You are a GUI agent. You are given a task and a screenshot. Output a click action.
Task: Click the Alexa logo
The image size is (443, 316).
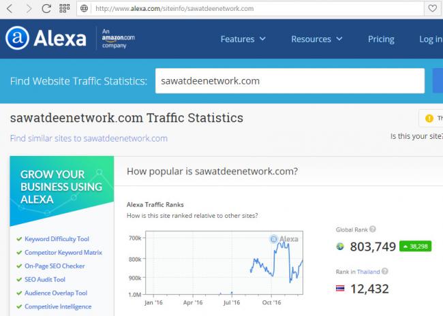click(46, 38)
